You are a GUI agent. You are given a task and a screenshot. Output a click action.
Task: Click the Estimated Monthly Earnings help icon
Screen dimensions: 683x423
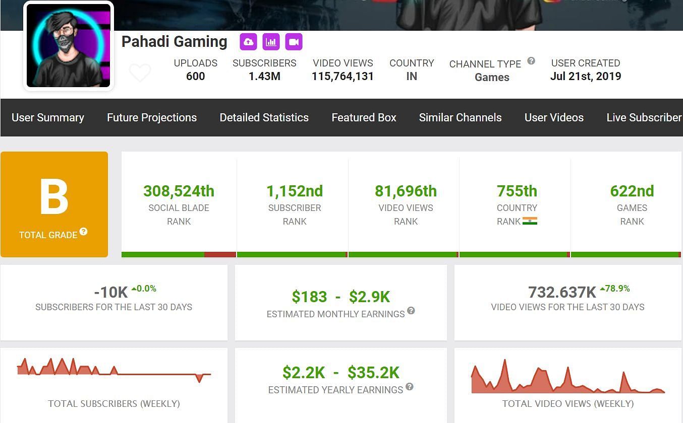(411, 311)
